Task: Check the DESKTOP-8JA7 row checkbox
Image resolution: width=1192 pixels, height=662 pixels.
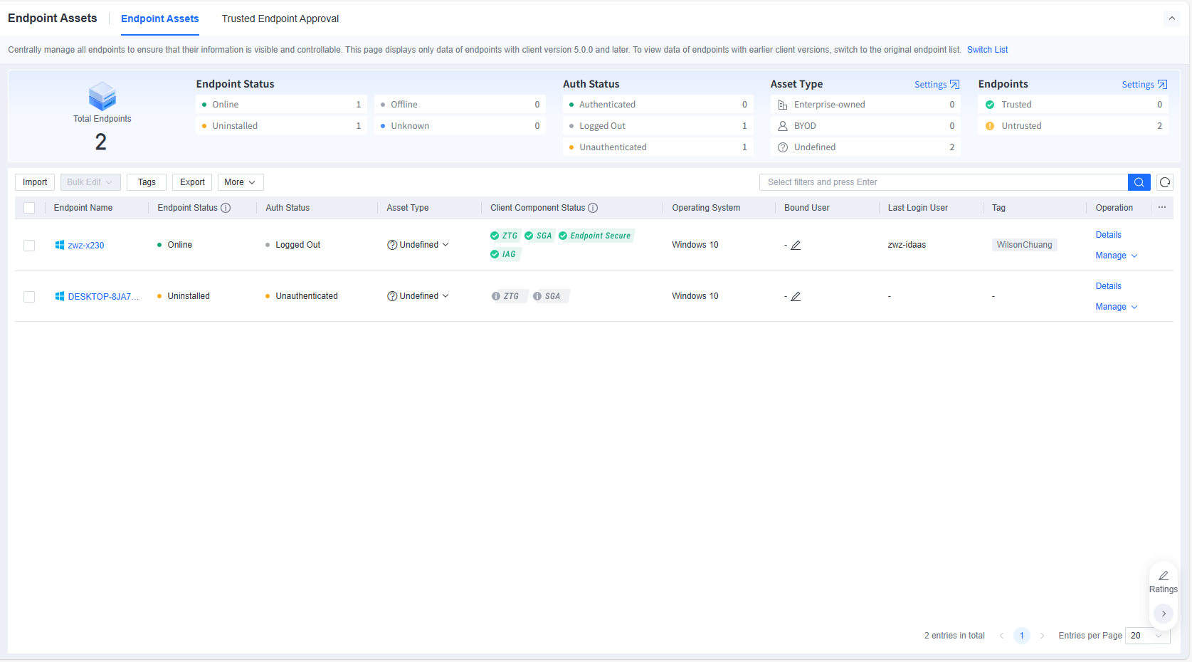Action: point(29,296)
